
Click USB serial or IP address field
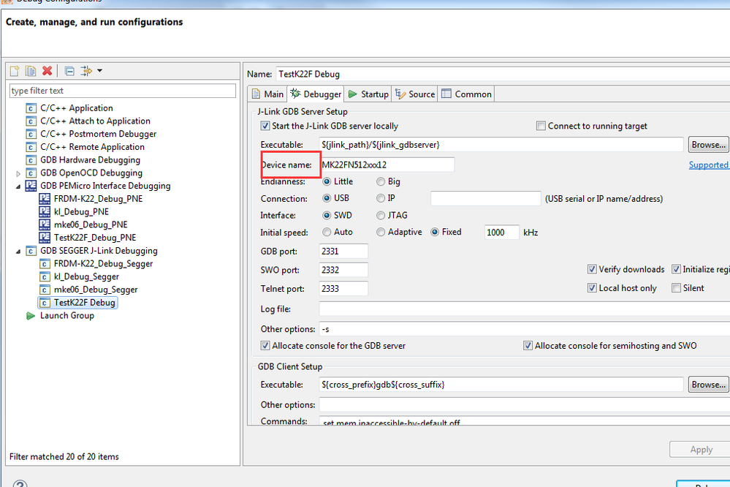[x=486, y=198]
